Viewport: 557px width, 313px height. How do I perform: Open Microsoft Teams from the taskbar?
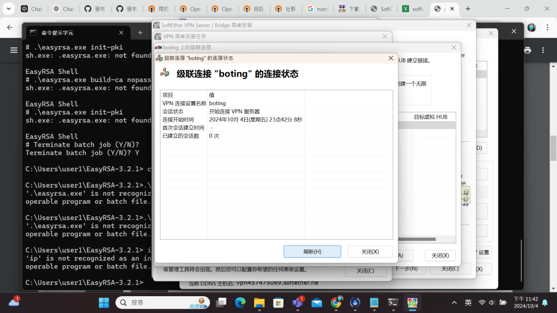[x=298, y=303]
